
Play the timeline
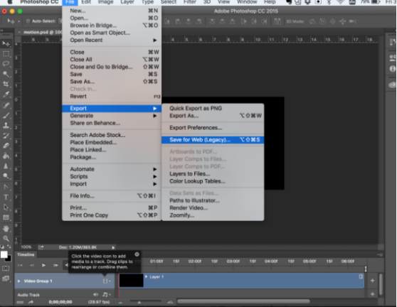click(x=44, y=265)
